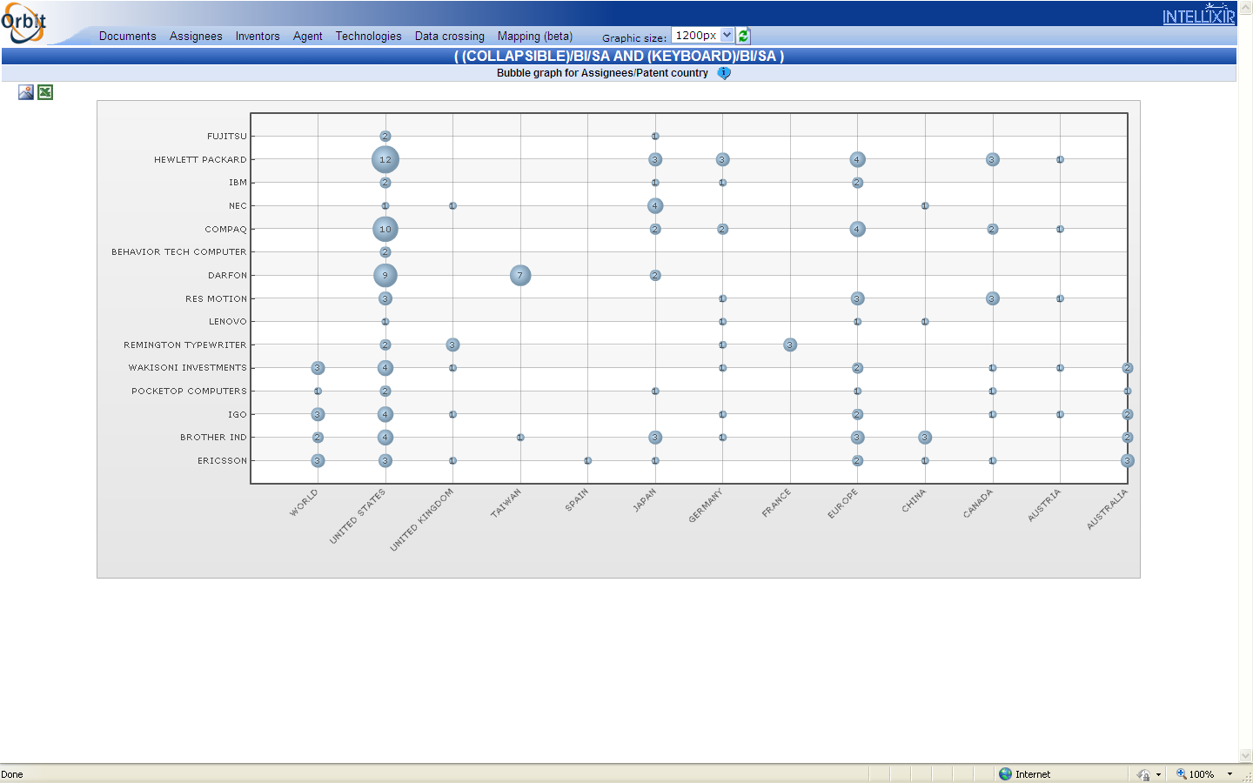Select the Remington Typewriter France bubble 3
This screenshot has width=1253, height=783.
[x=790, y=345]
